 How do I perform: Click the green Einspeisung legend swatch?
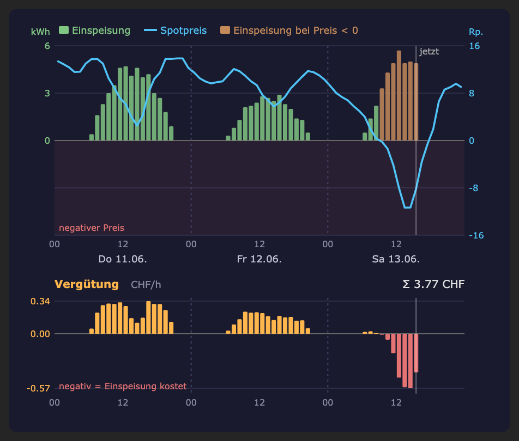click(64, 30)
